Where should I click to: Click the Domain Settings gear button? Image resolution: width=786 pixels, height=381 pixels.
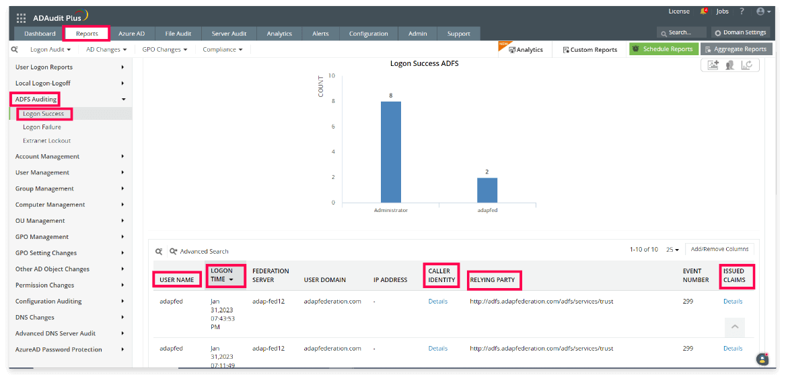tap(740, 32)
